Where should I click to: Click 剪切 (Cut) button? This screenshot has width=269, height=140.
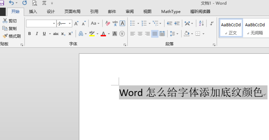pos(10,21)
